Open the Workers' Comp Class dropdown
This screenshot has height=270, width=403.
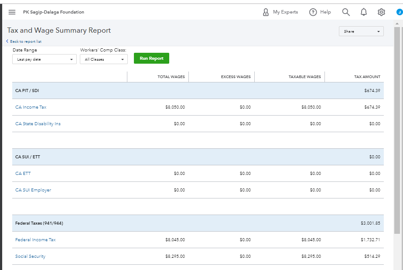[103, 58]
